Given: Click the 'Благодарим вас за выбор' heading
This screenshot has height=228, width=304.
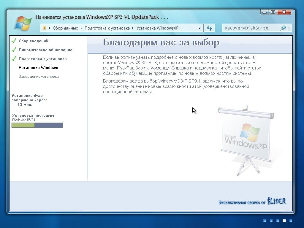Looking at the screenshot, I should pos(161,42).
